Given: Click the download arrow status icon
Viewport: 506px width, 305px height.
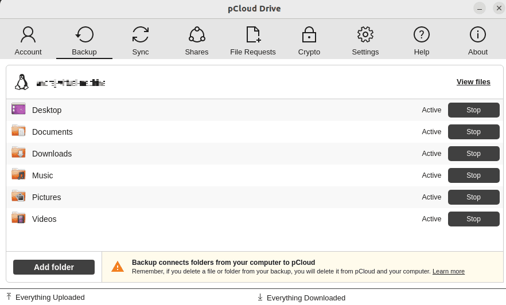Looking at the screenshot, I should click(260, 298).
